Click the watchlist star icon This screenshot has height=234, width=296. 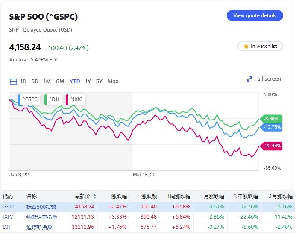pyautogui.click(x=246, y=46)
